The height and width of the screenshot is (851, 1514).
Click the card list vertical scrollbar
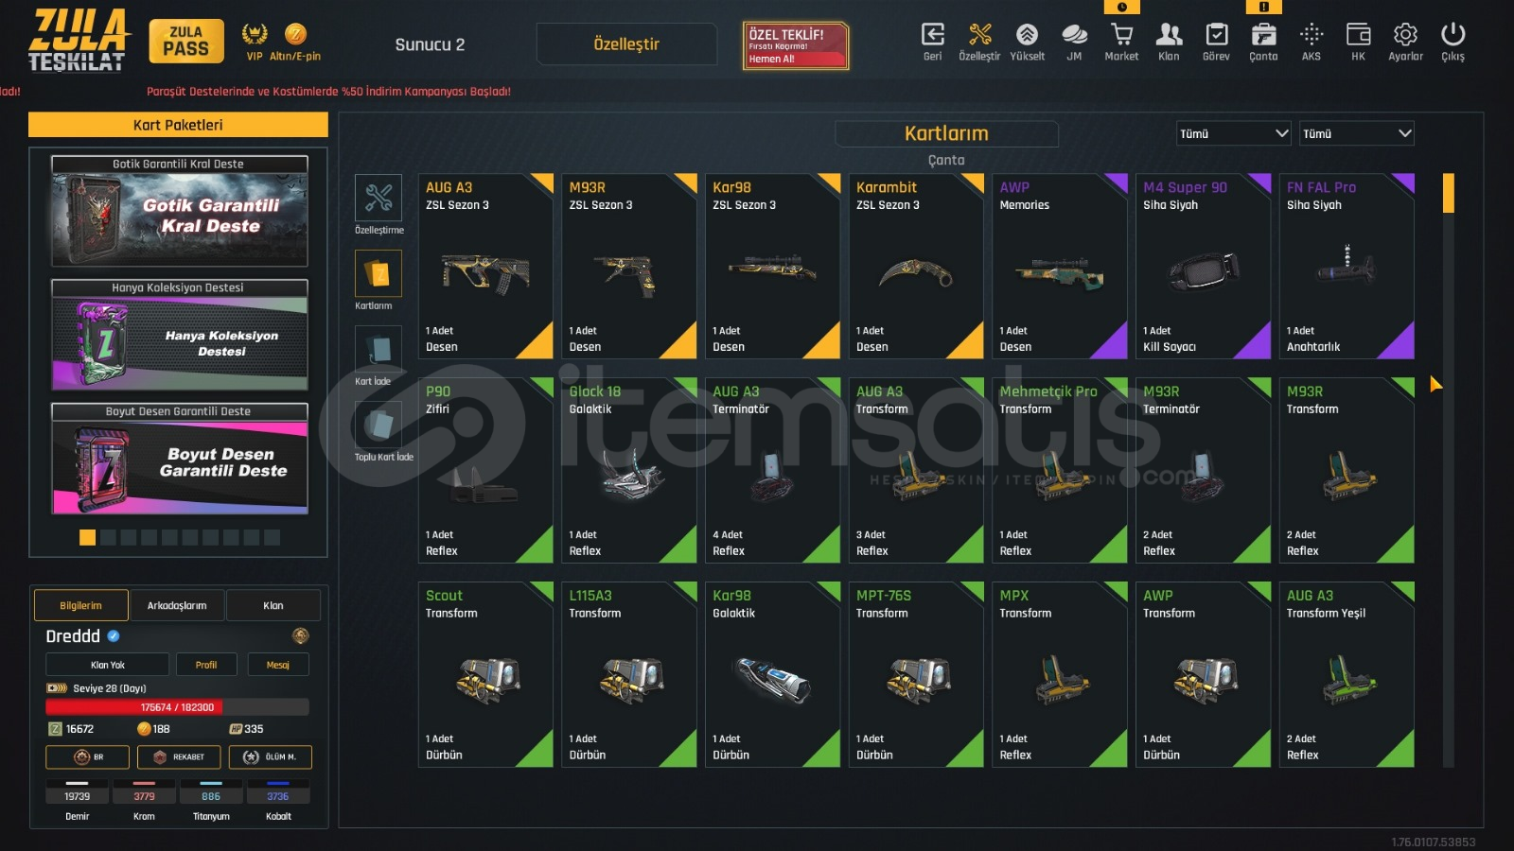tap(1448, 470)
